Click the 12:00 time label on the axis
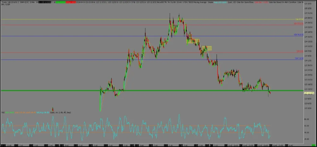The image size is (317, 147). coord(9,145)
